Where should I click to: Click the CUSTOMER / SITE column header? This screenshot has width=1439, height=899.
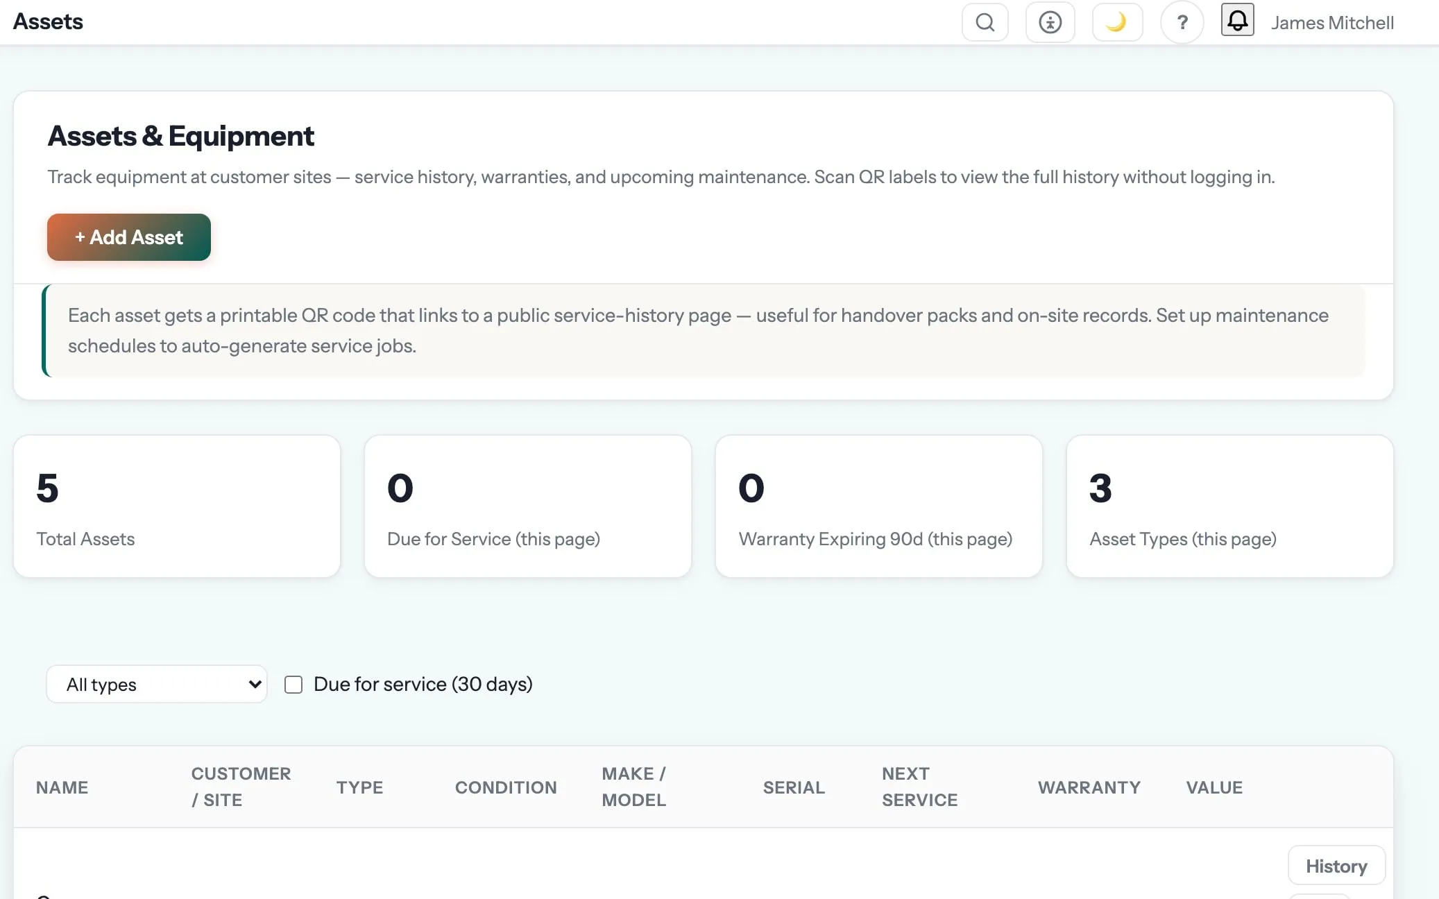click(x=241, y=787)
